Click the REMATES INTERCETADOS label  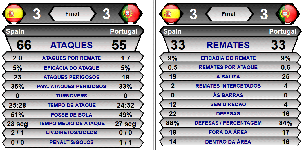[x=228, y=86]
